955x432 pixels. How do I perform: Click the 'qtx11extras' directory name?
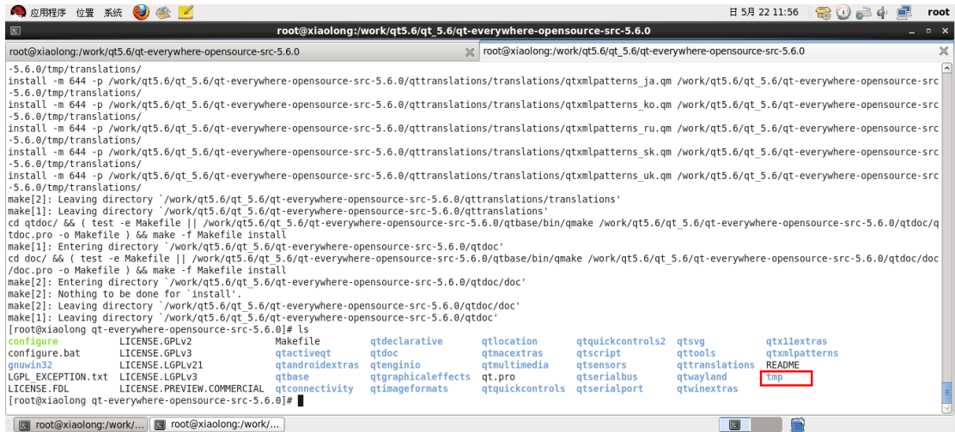point(797,341)
